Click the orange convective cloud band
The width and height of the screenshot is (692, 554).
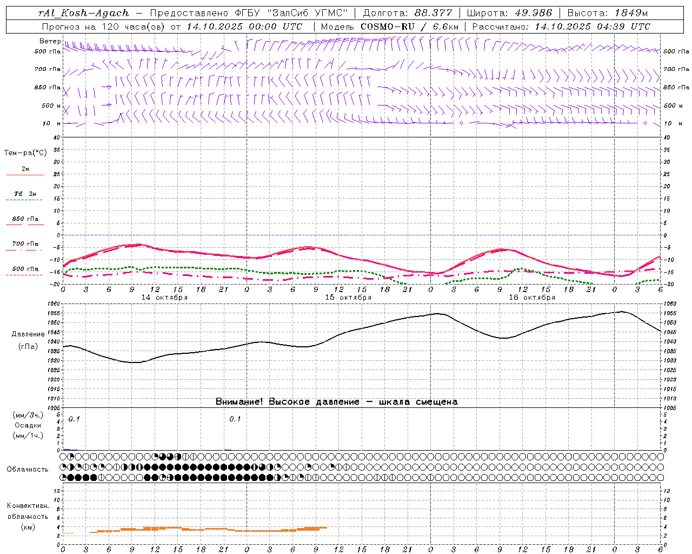[208, 529]
